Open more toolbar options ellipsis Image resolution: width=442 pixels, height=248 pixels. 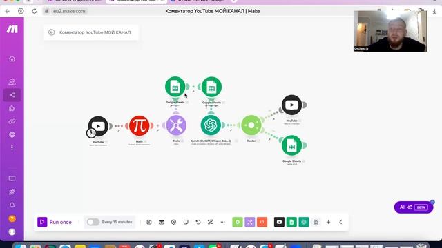[x=222, y=222]
